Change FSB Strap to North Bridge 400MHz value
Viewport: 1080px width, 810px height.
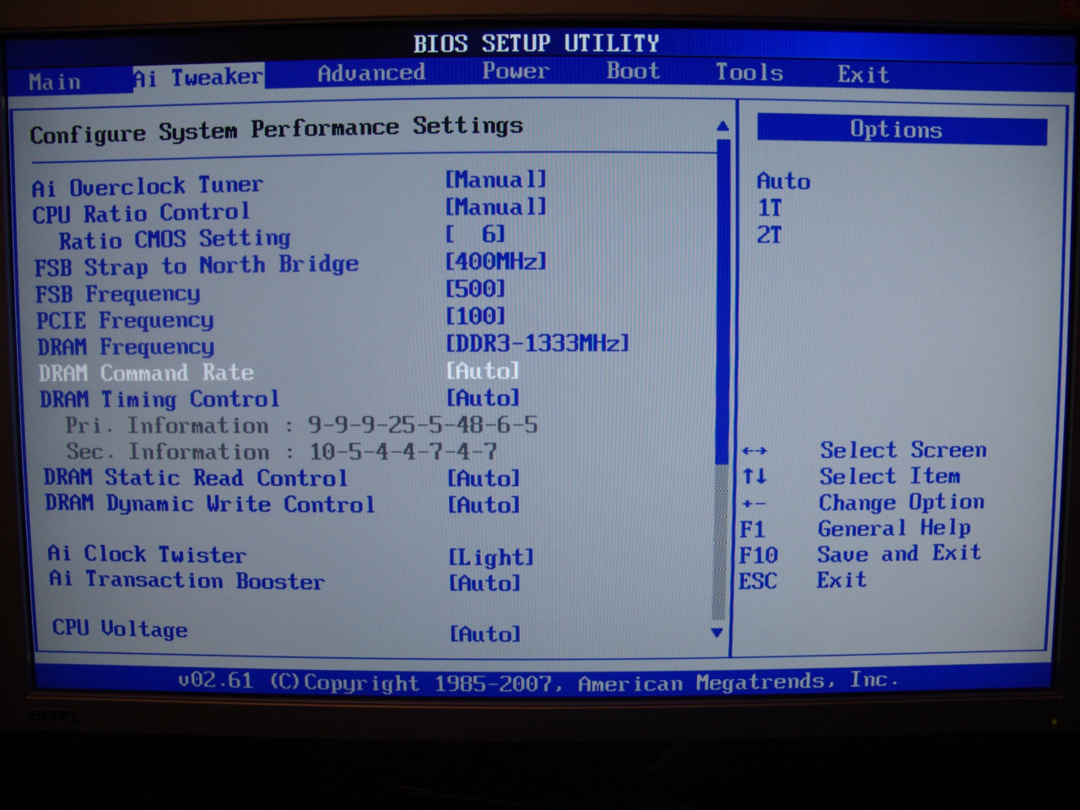coord(496,262)
